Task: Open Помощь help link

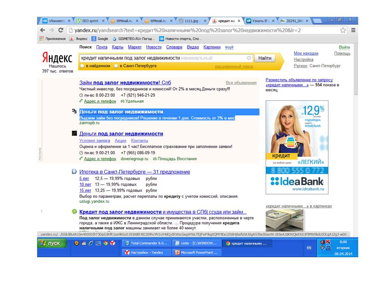Action: 342,53
